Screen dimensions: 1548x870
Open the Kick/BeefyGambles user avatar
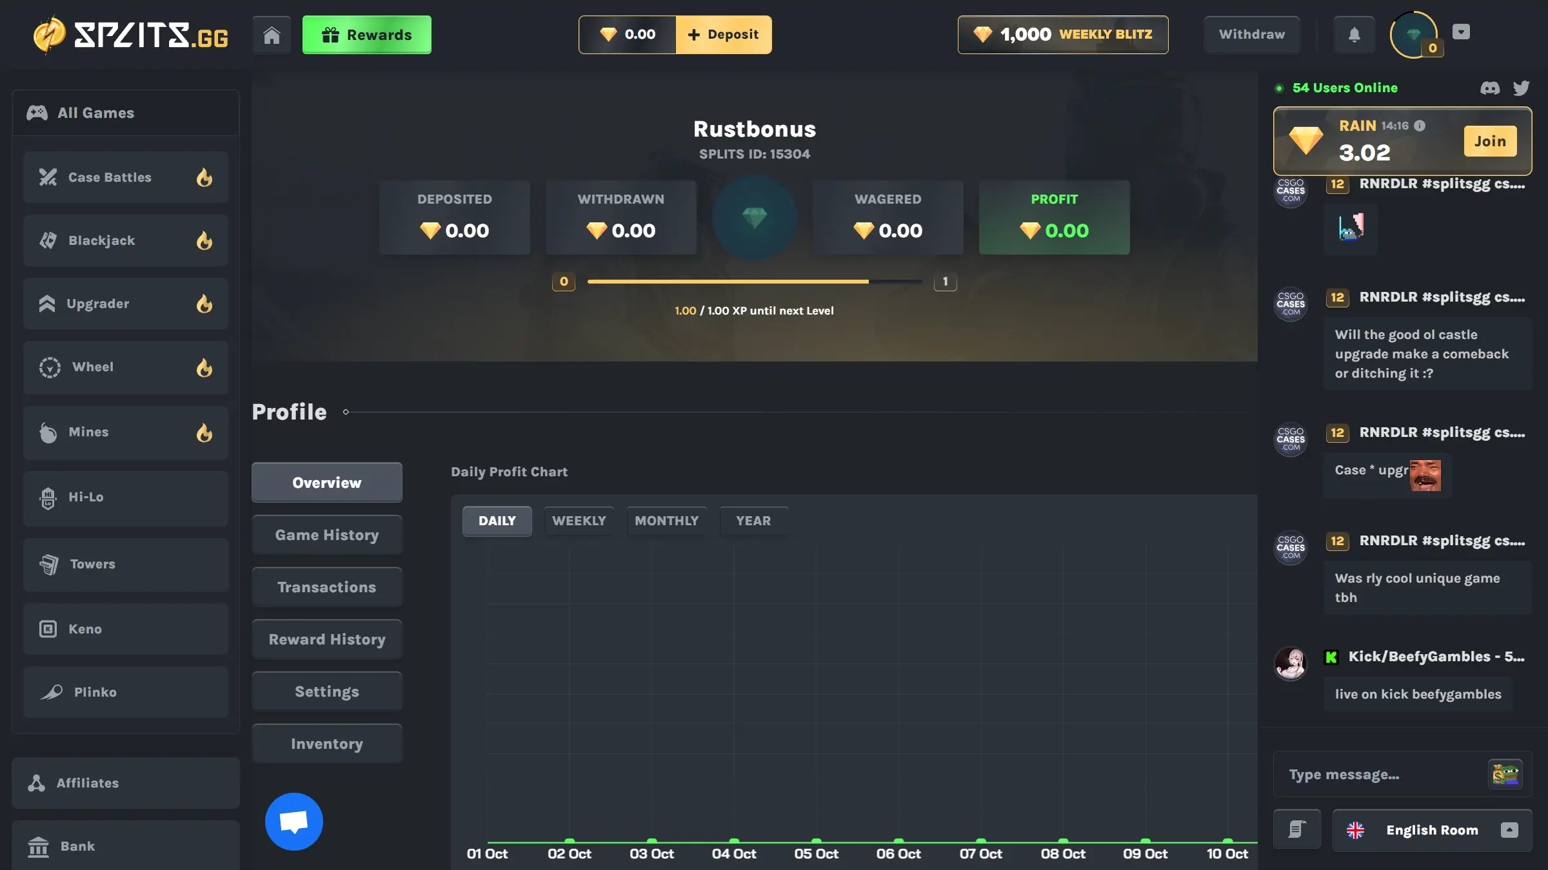pyautogui.click(x=1291, y=664)
